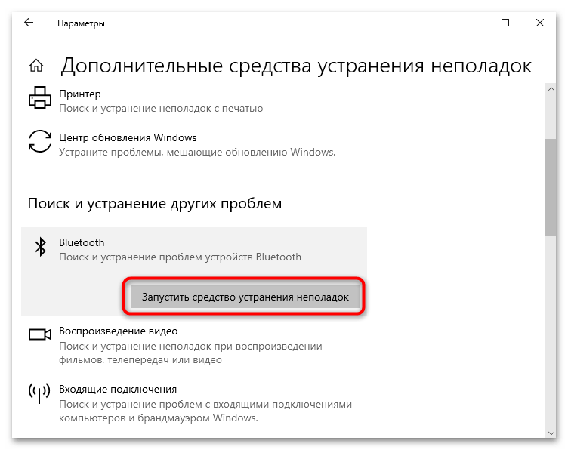This screenshot has width=568, height=450.
Task: Select the incoming connections antenna icon
Action: point(39,393)
